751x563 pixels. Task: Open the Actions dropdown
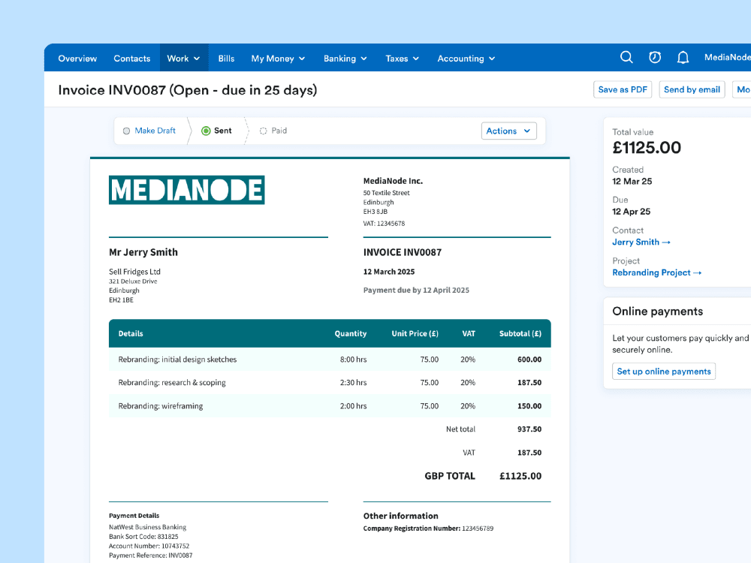pyautogui.click(x=508, y=130)
